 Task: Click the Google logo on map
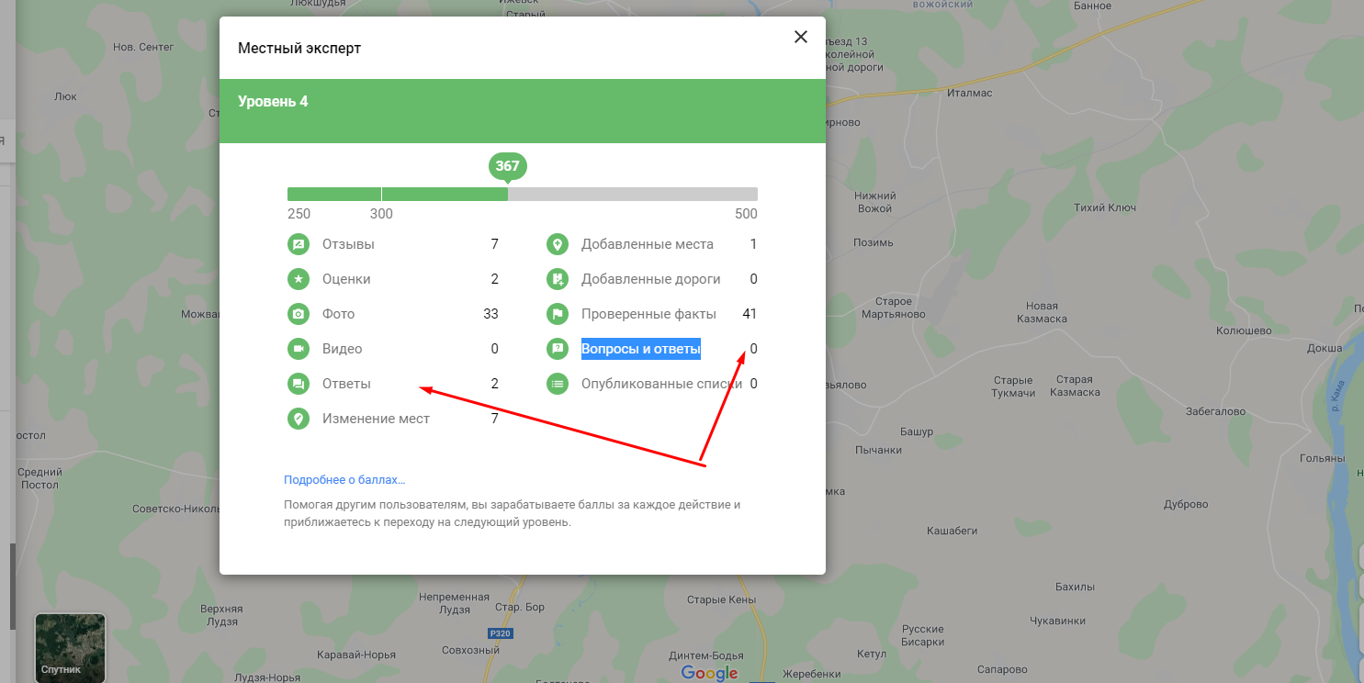(x=709, y=673)
